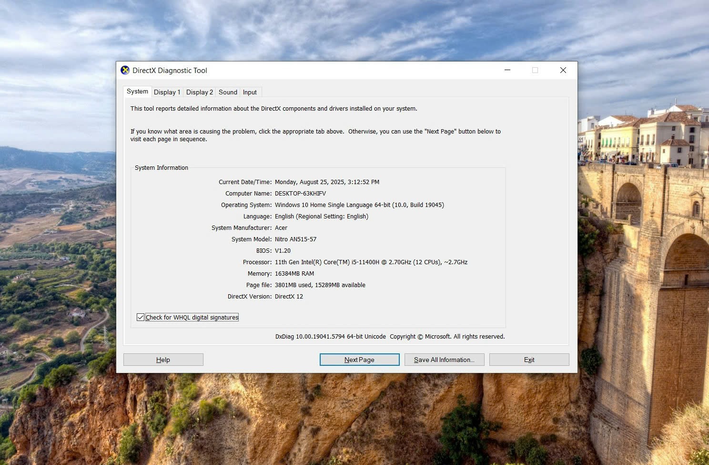The width and height of the screenshot is (709, 465).
Task: Click the grayed-out maximize button
Action: [535, 70]
